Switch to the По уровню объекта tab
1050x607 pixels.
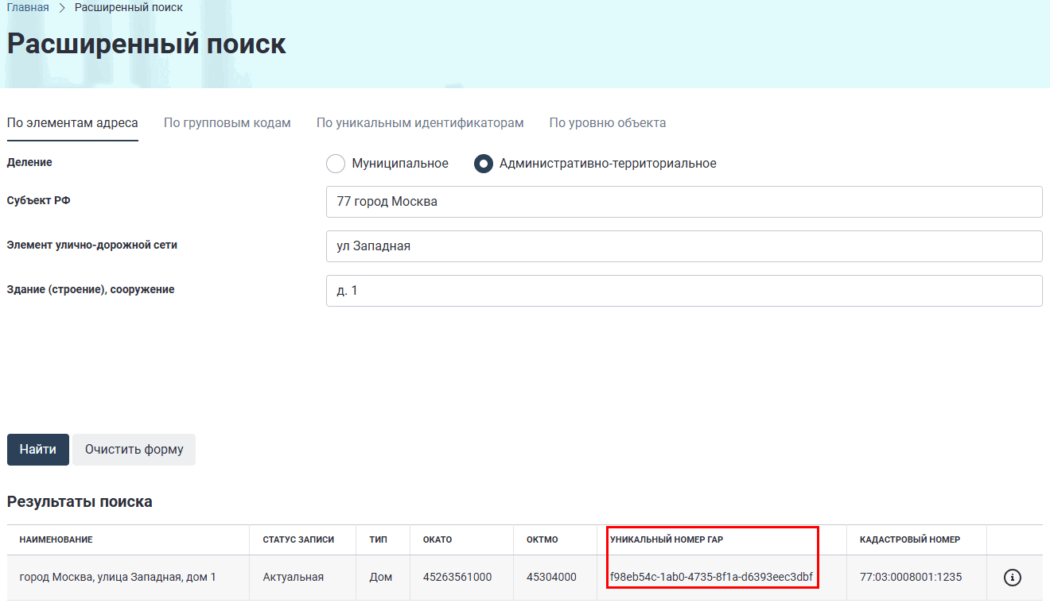[x=608, y=123]
